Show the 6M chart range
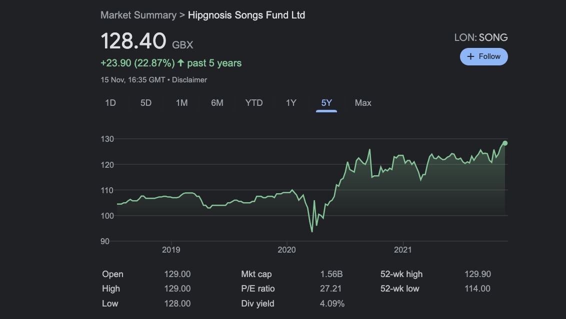Image resolution: width=566 pixels, height=319 pixels. (217, 103)
